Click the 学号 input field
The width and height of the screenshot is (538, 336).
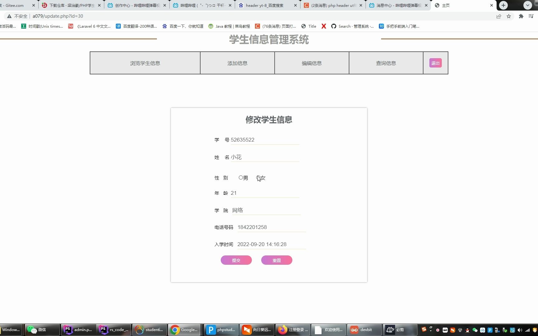[265, 140]
